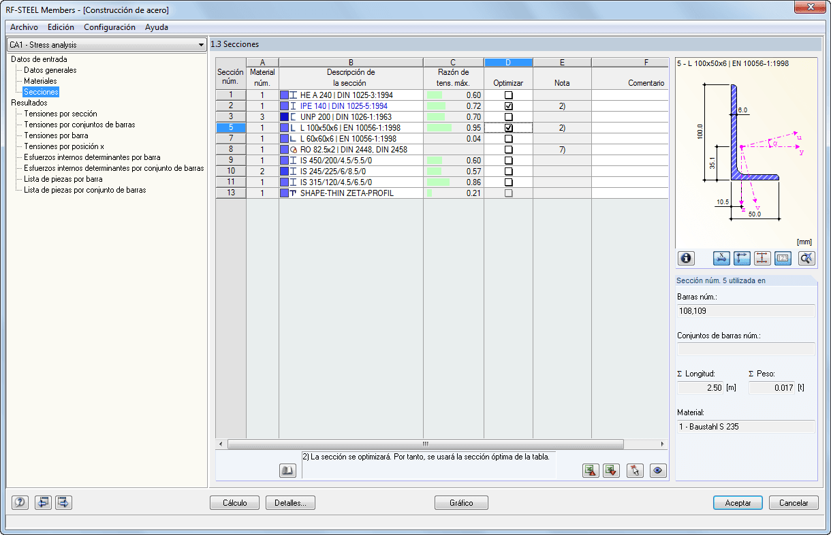Click the RO 82.5x2 pipe profile symbol
831x535 pixels.
coord(294,150)
